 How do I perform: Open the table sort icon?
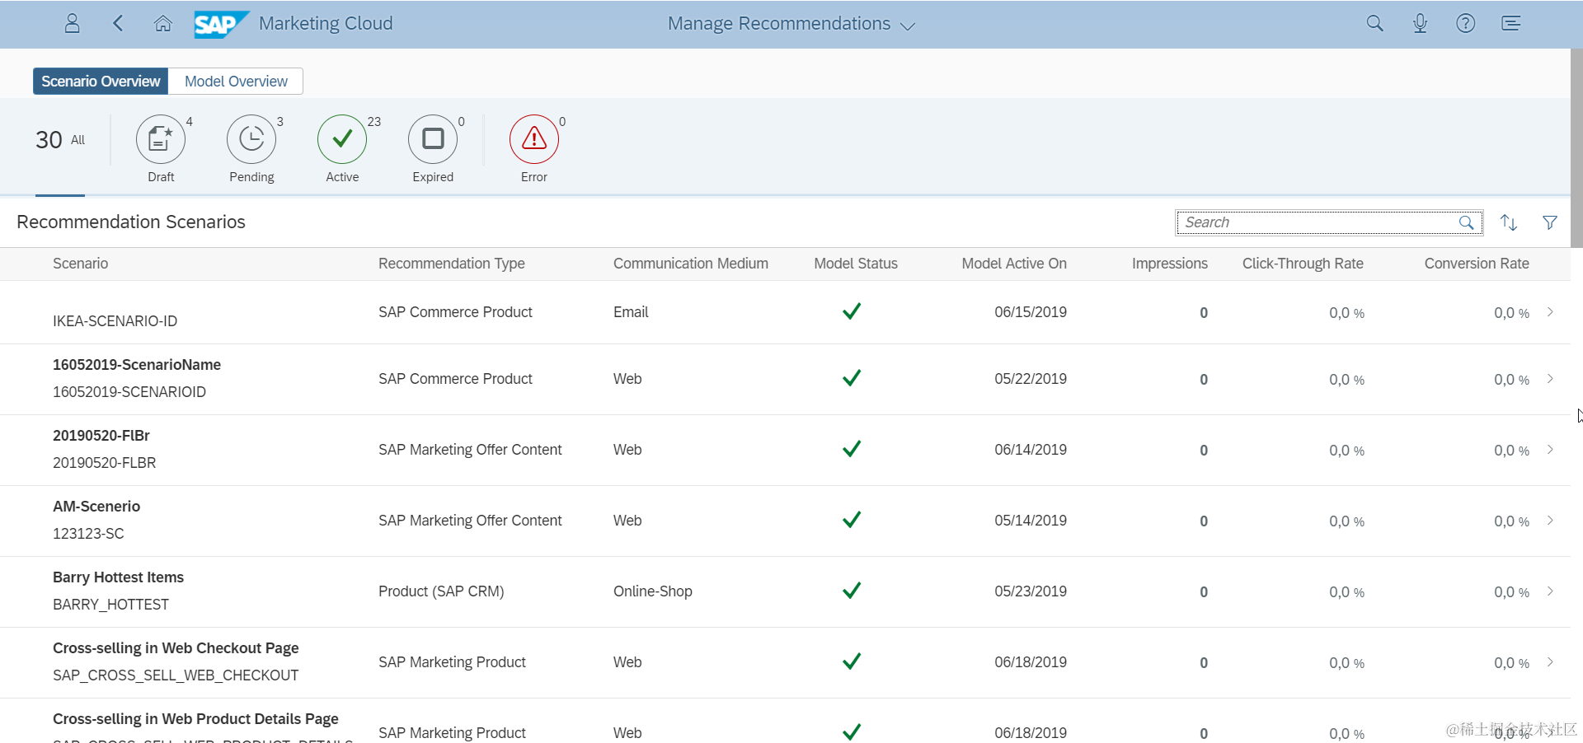(x=1509, y=222)
